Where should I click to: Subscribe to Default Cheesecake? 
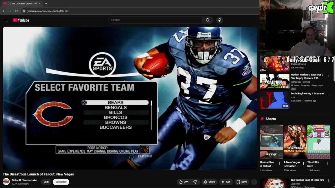pyautogui.click(x=61, y=182)
